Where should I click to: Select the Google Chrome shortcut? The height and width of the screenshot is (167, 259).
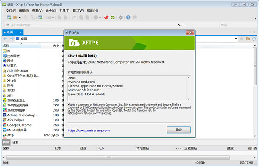[x=17, y=125]
